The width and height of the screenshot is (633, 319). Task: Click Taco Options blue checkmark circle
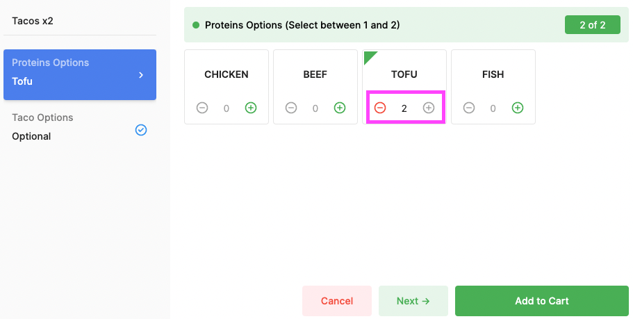click(x=141, y=130)
